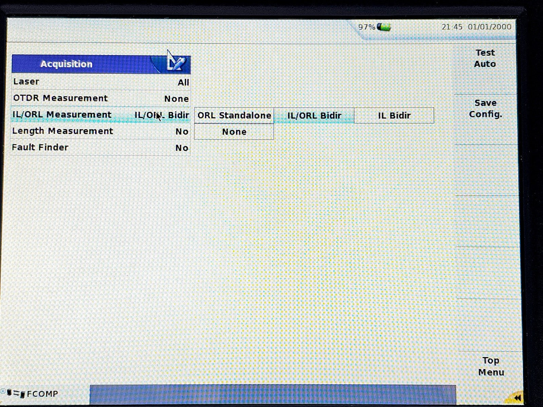Viewport: 543px width, 407px height.
Task: Click the Acquisition panel title
Action: pyautogui.click(x=67, y=64)
